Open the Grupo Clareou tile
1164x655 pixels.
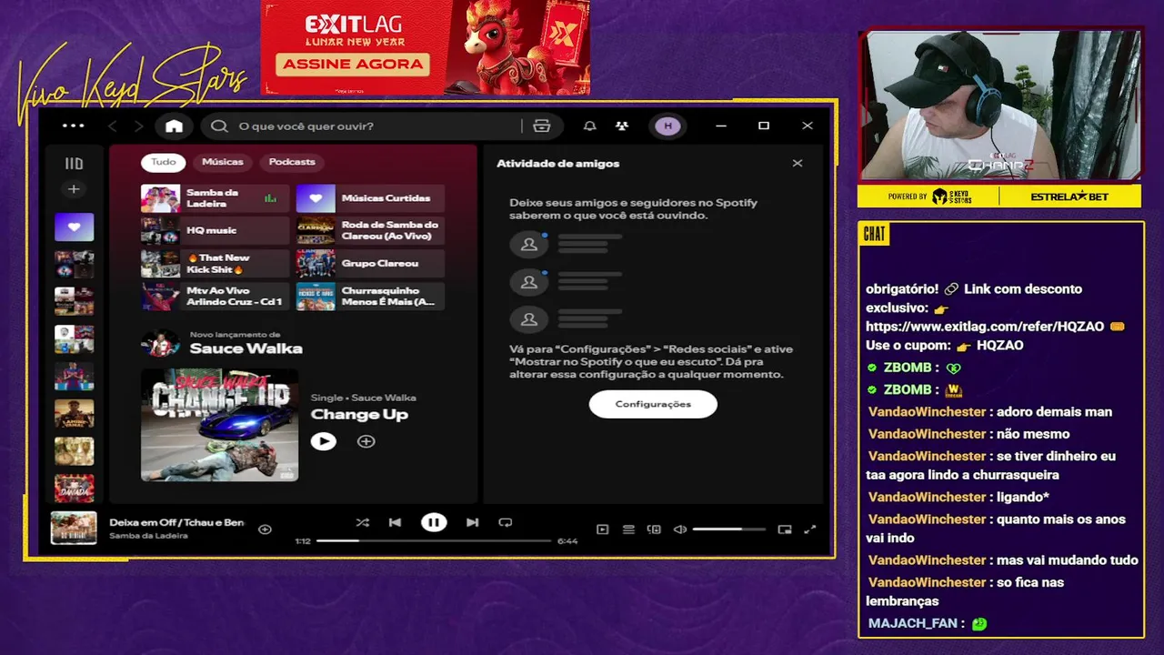(x=371, y=264)
